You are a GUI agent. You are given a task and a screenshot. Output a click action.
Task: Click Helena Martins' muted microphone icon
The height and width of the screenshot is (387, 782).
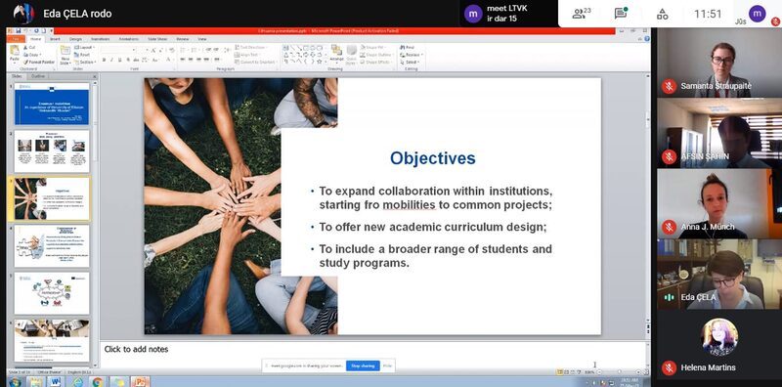(669, 367)
